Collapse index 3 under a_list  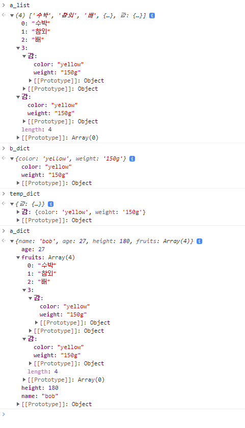pos(18,48)
